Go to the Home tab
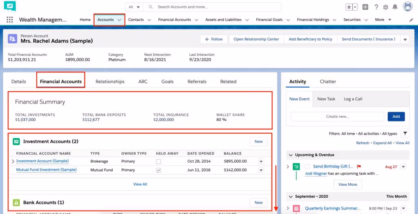The height and width of the screenshot is (214, 418). [x=85, y=20]
